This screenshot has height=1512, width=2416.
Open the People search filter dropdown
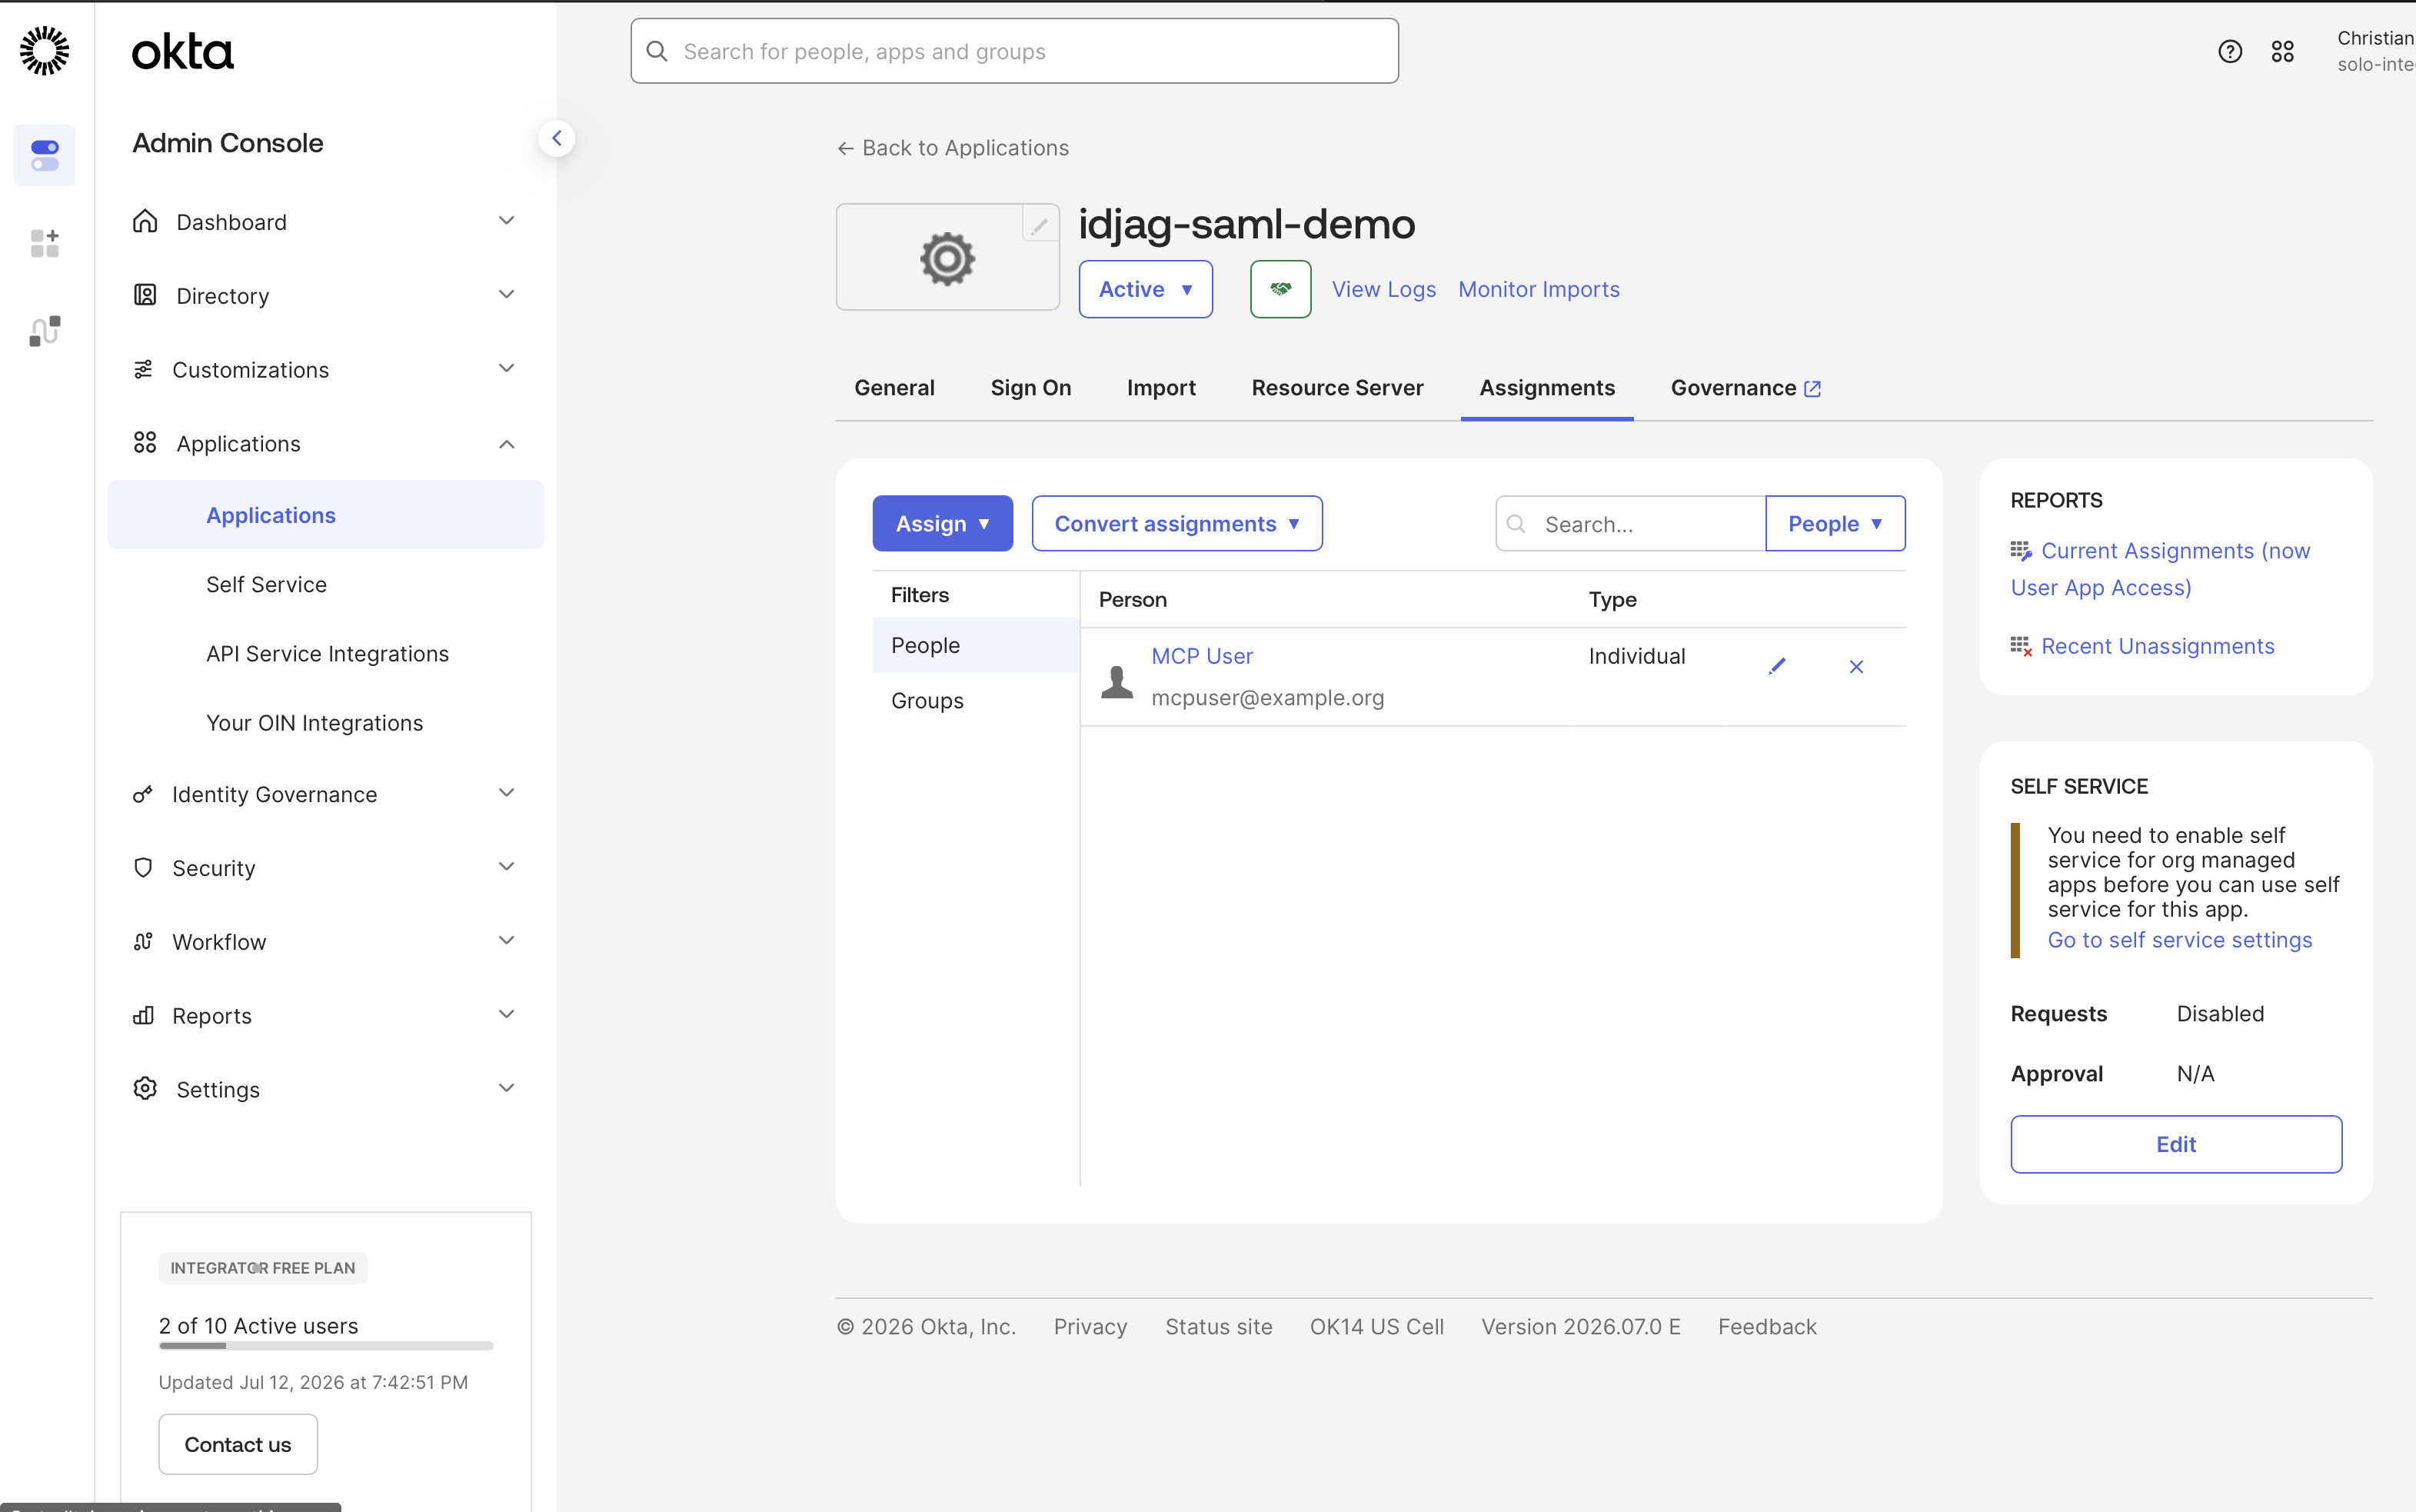[x=1835, y=523]
